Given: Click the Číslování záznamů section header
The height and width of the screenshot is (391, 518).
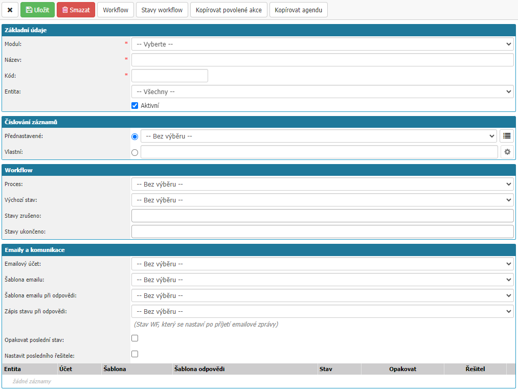Looking at the screenshot, I should [x=259, y=122].
